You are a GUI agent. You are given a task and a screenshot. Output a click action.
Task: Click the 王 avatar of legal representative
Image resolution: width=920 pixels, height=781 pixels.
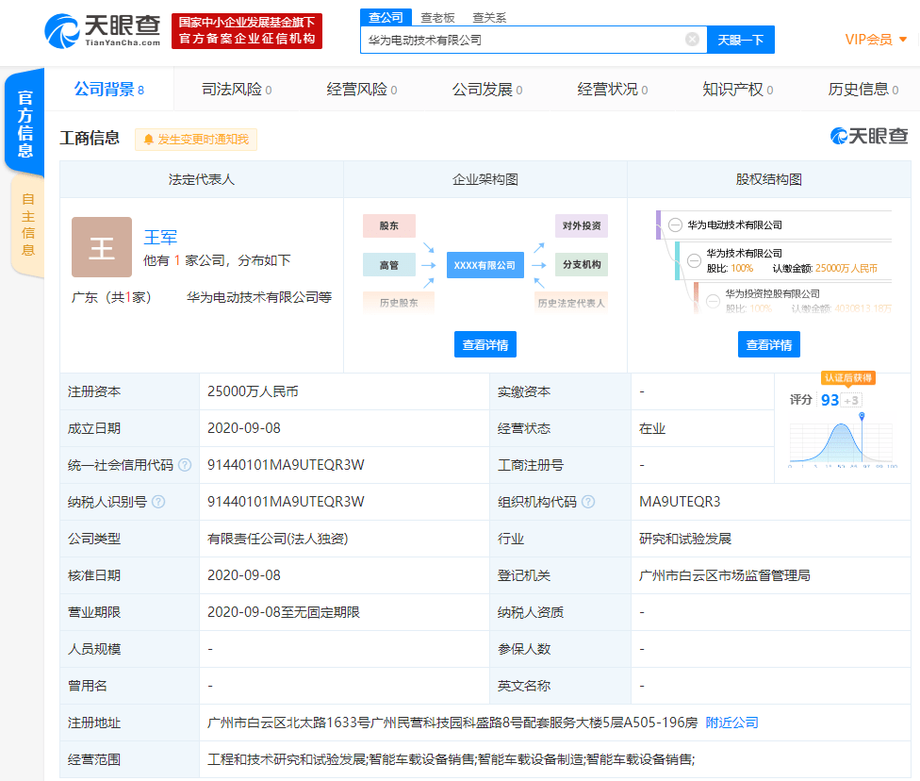[102, 246]
